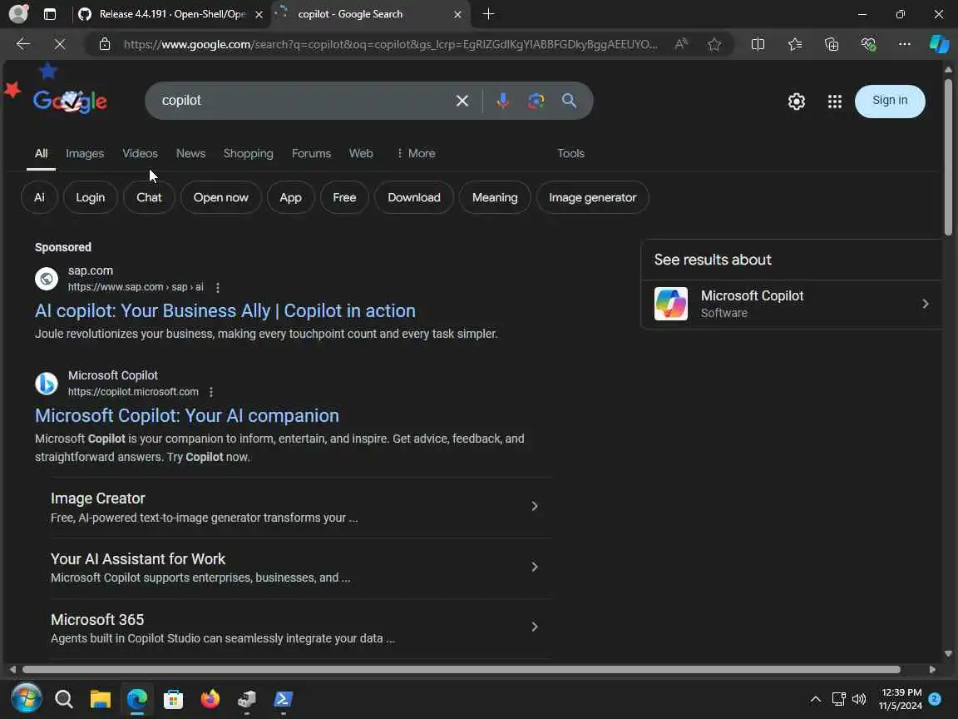
Task: Select the Image generator filter chip
Action: pyautogui.click(x=593, y=197)
